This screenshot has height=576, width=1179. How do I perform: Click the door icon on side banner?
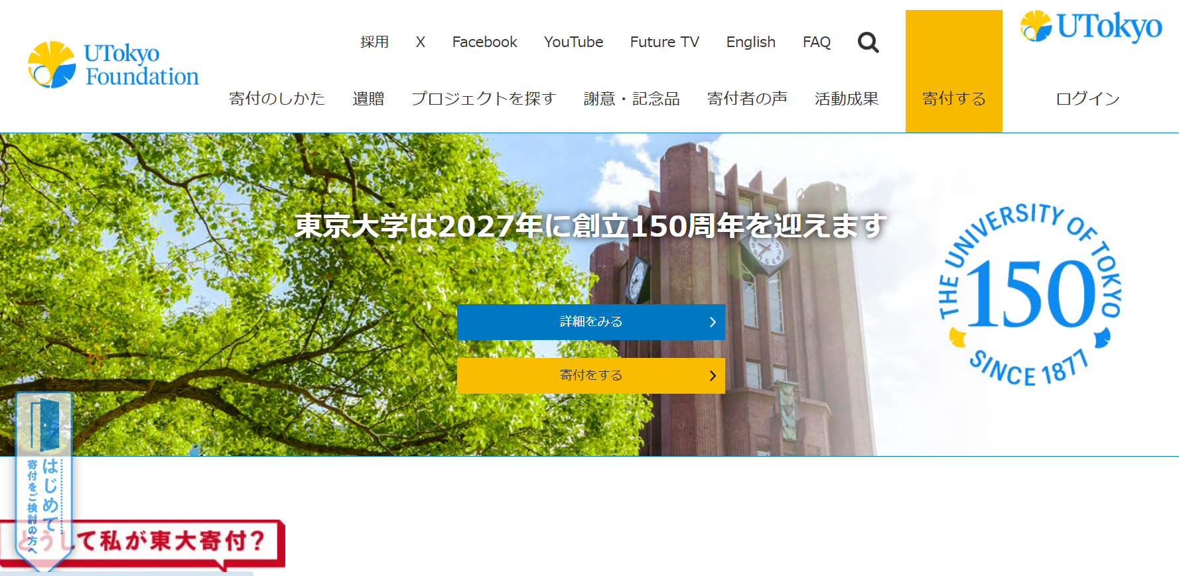click(44, 424)
